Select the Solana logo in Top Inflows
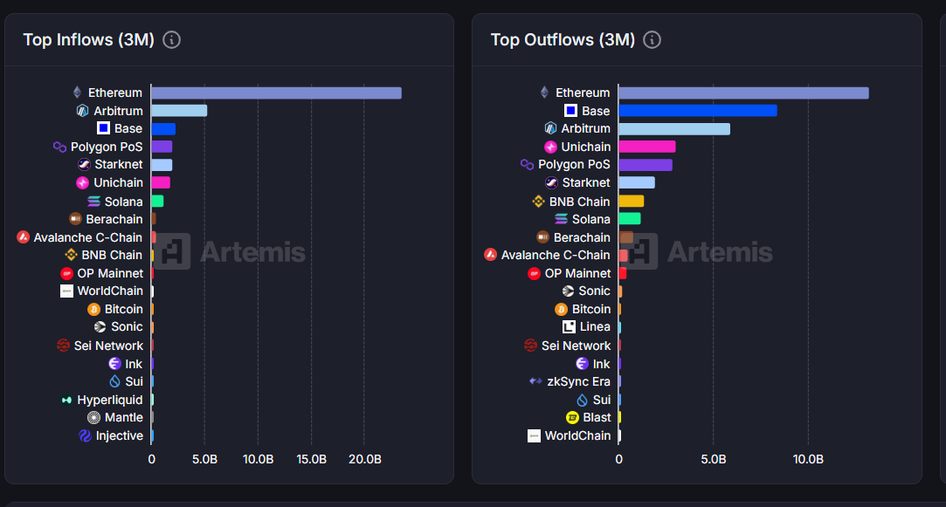The width and height of the screenshot is (946, 507). click(93, 202)
